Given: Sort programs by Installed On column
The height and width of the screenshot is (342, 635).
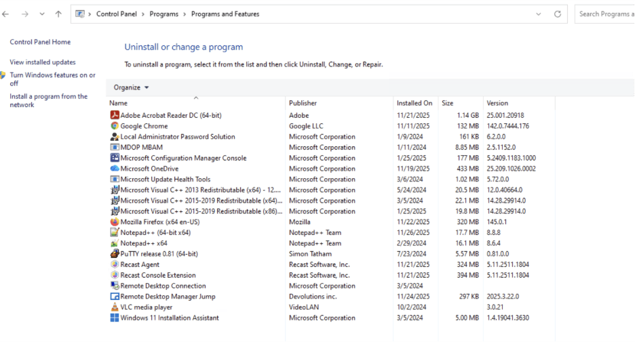Looking at the screenshot, I should (414, 103).
